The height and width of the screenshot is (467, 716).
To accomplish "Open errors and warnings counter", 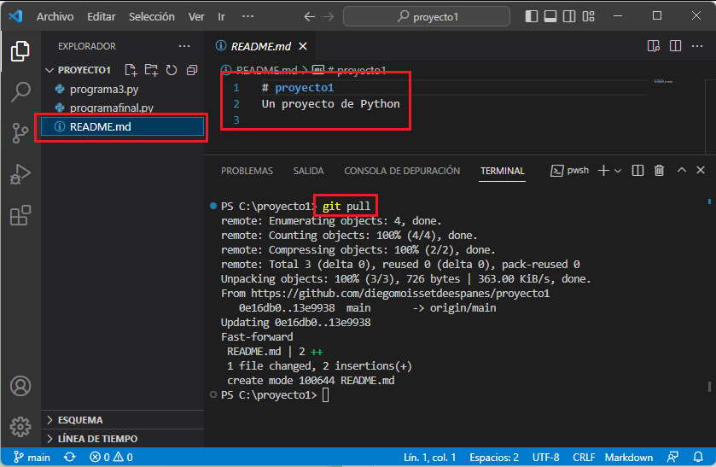I will (111, 457).
